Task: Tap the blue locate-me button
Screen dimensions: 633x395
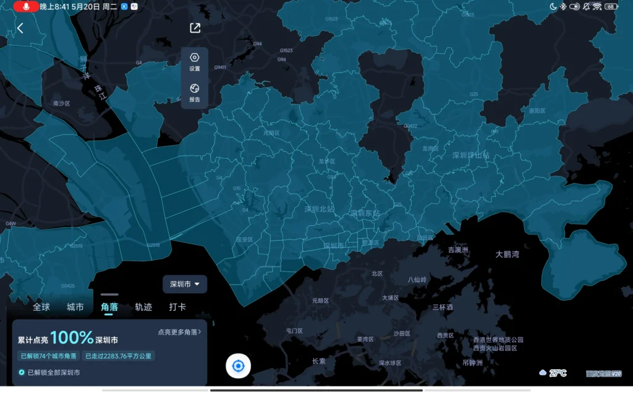Action: tap(238, 366)
